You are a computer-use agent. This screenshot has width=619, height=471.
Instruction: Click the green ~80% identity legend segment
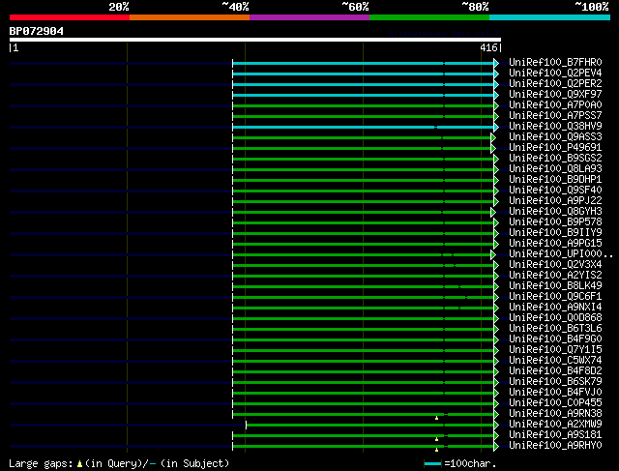point(429,17)
